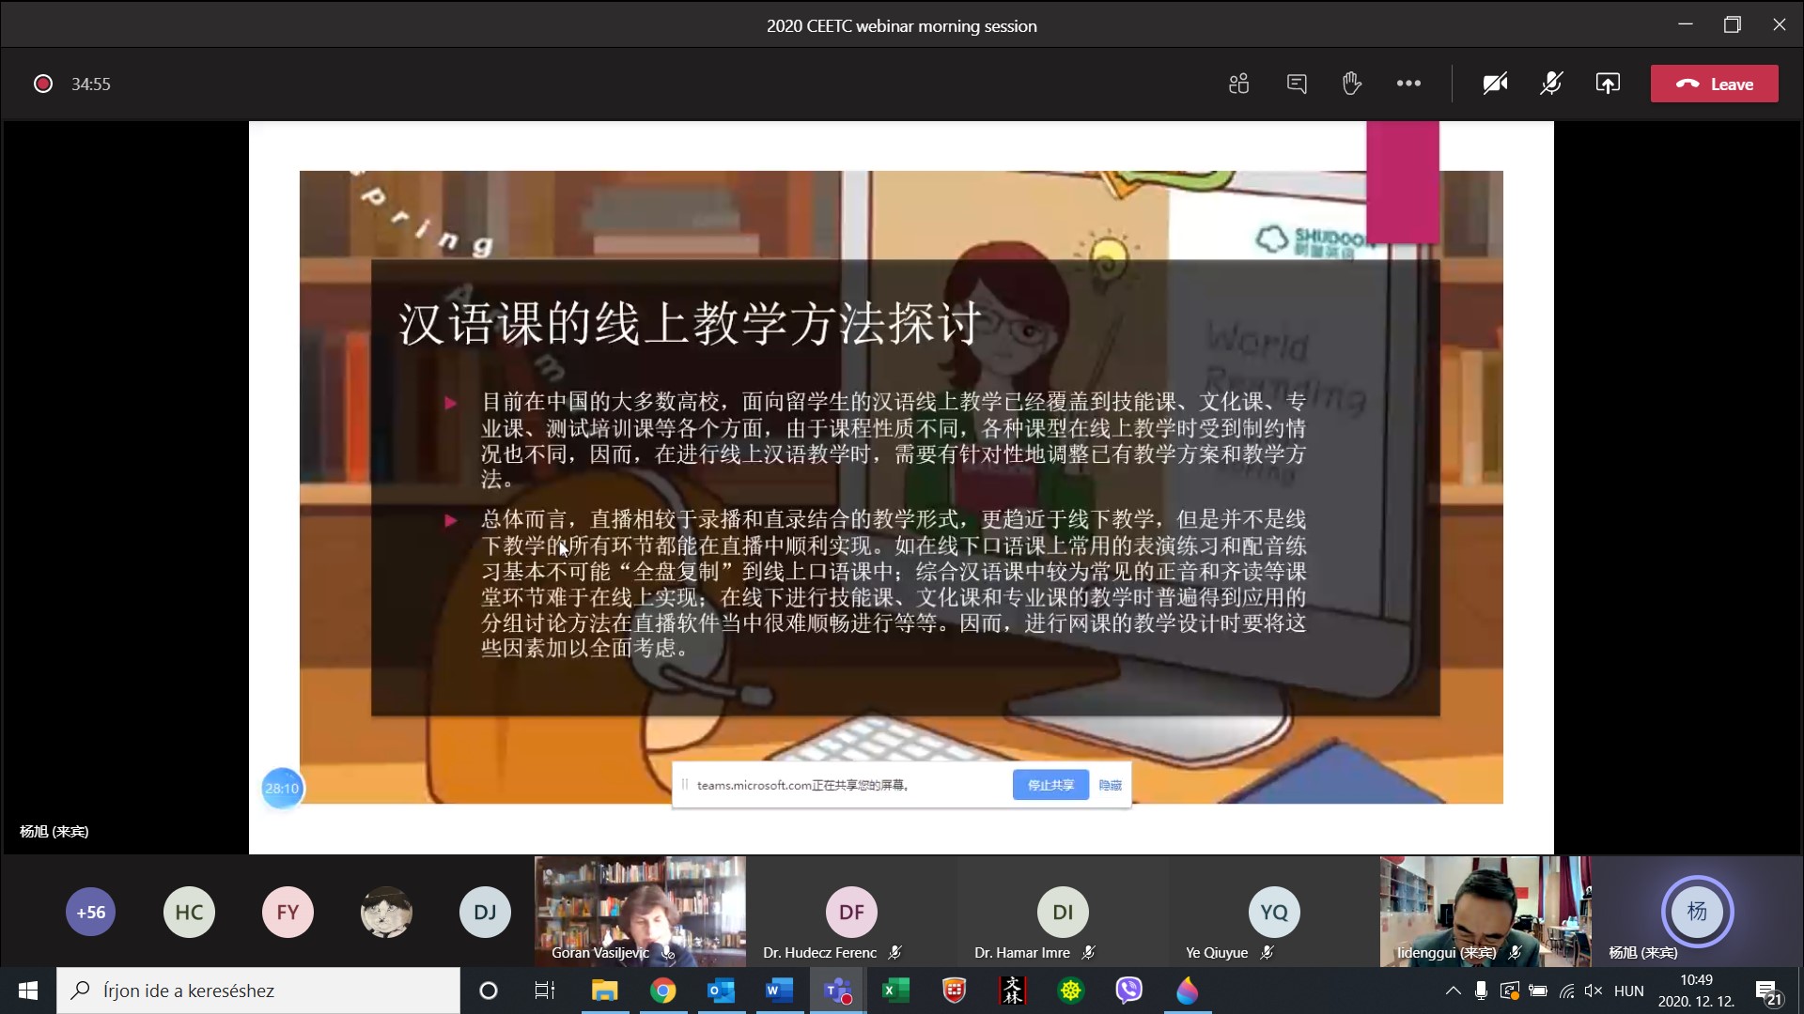Leave the meeting
Screen dimensions: 1804x1014
click(1714, 84)
